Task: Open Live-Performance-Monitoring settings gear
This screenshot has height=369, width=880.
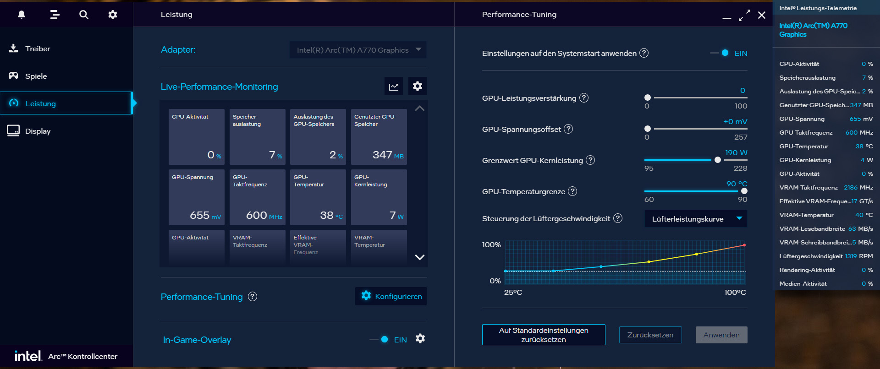Action: [418, 86]
